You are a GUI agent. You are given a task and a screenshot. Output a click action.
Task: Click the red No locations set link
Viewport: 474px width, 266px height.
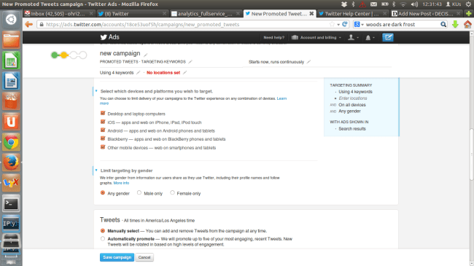(x=163, y=73)
